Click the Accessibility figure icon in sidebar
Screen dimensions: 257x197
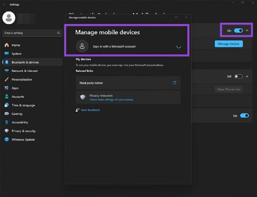pos(7,122)
